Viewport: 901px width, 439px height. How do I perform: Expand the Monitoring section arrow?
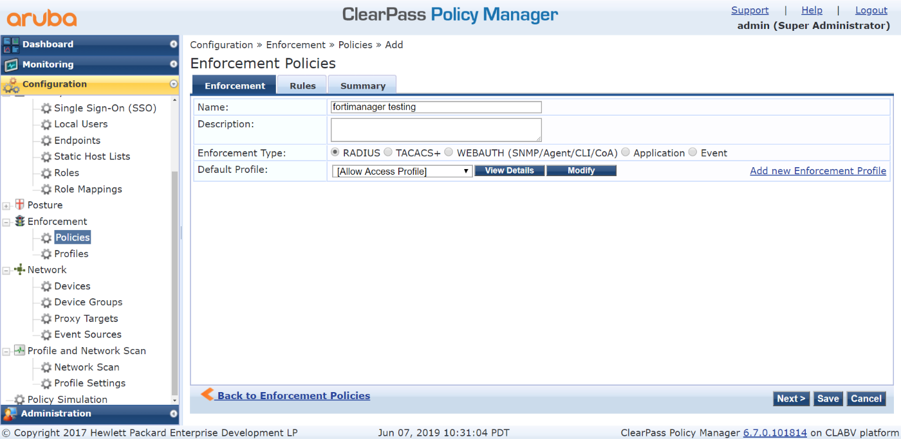click(173, 64)
